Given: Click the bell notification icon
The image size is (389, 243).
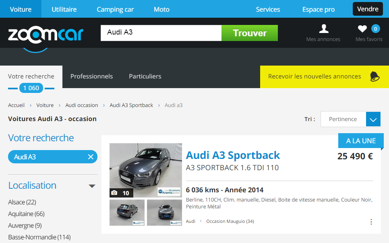Looking at the screenshot, I should (375, 76).
